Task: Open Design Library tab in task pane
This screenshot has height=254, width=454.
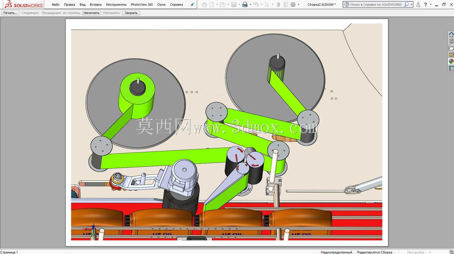Action: pos(451,41)
